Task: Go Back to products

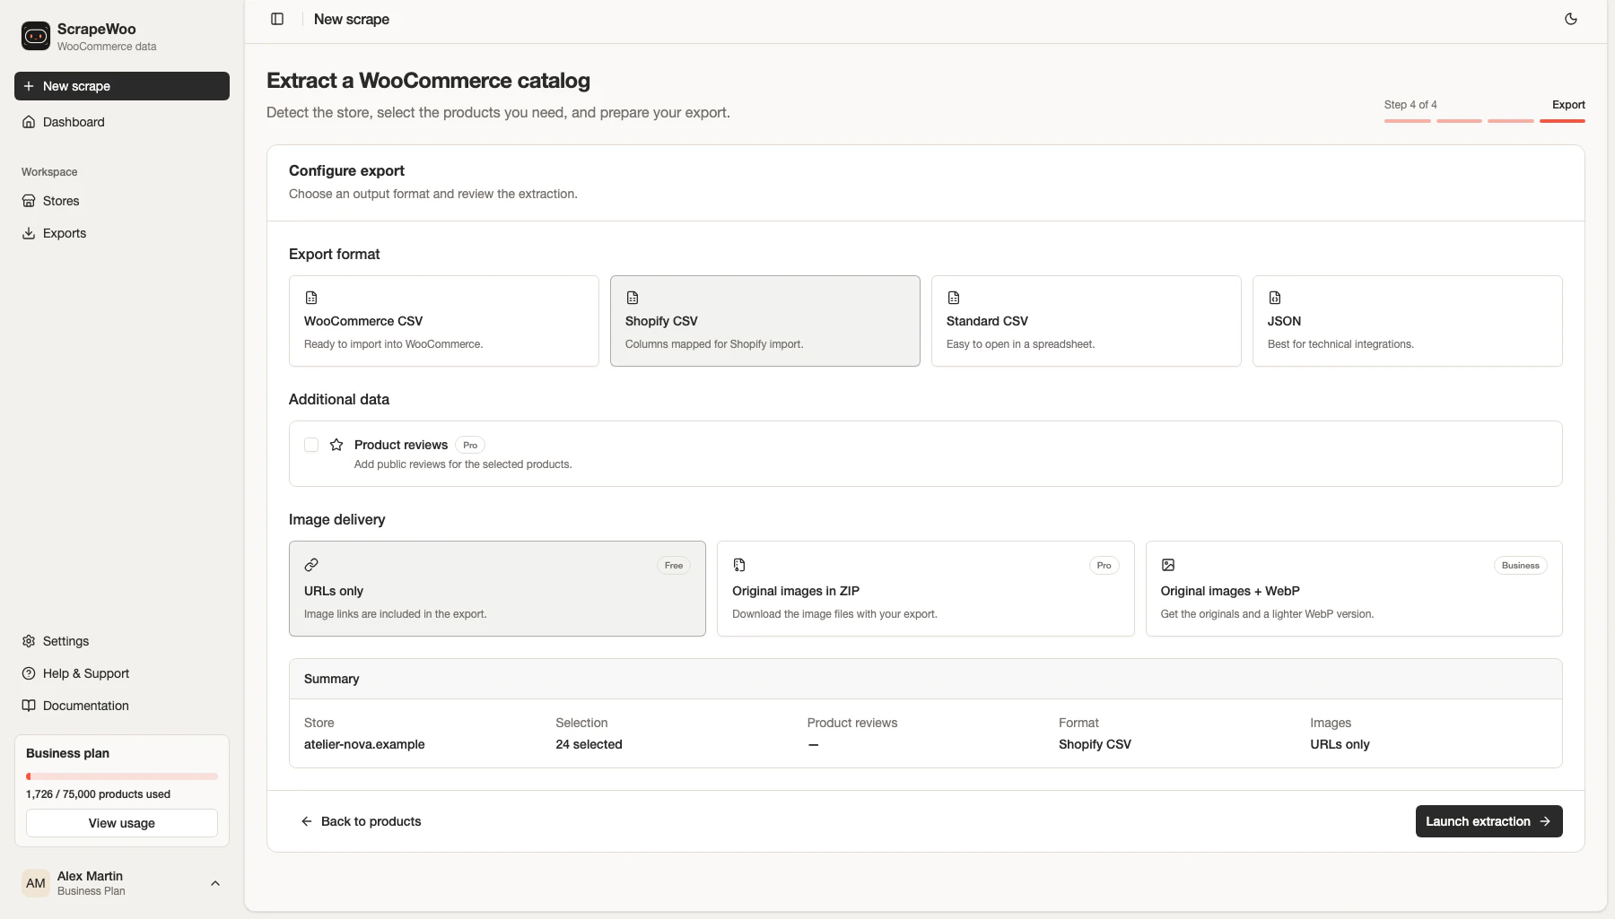Action: (361, 821)
